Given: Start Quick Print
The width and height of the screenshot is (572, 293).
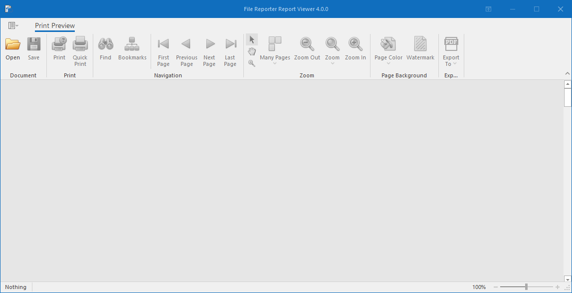Looking at the screenshot, I should tap(80, 51).
